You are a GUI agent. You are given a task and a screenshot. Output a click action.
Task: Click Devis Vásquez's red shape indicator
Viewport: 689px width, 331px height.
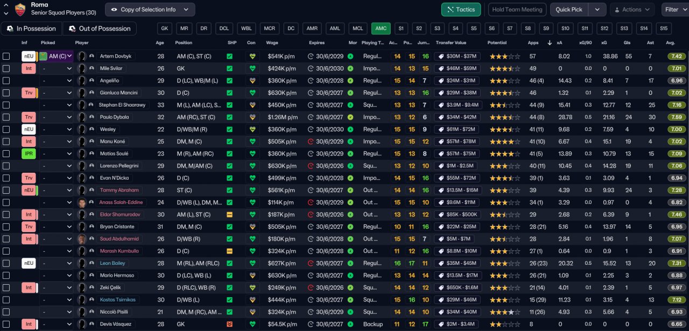(230, 324)
